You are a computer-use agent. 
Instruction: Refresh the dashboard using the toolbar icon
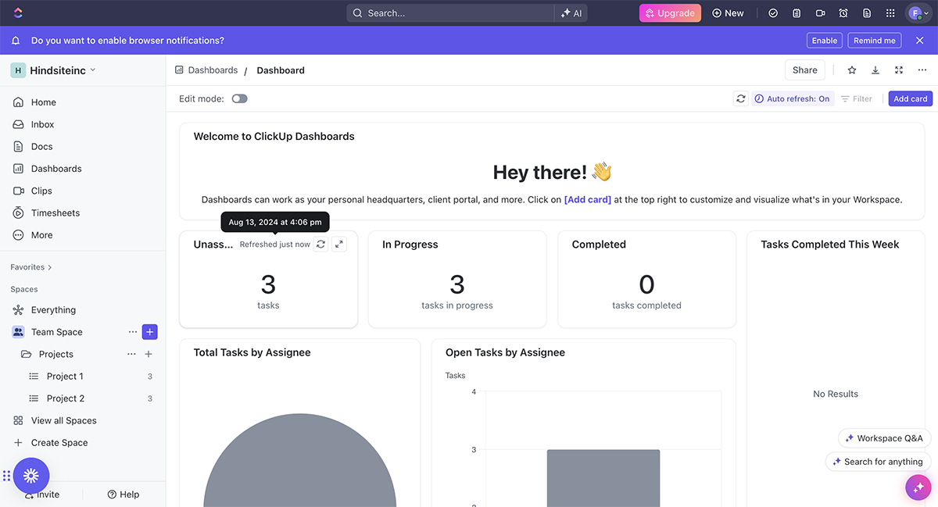[740, 99]
